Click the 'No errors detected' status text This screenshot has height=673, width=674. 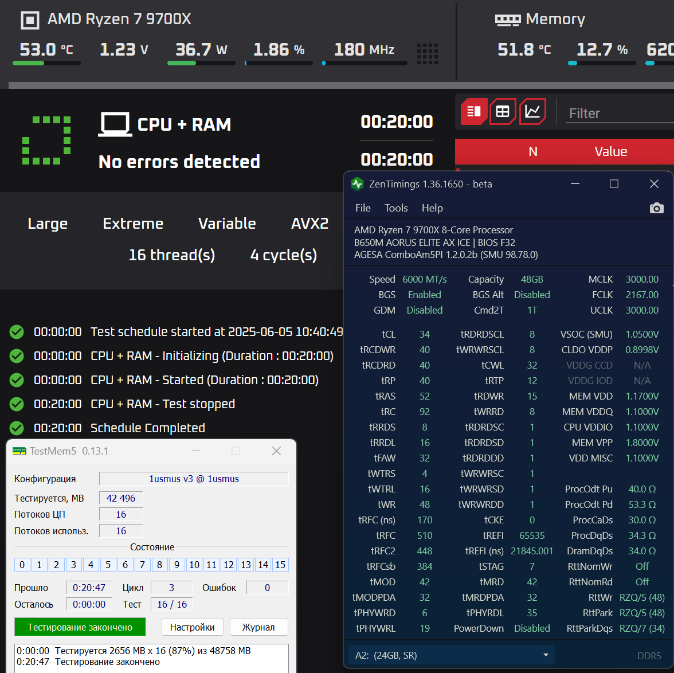pos(179,162)
